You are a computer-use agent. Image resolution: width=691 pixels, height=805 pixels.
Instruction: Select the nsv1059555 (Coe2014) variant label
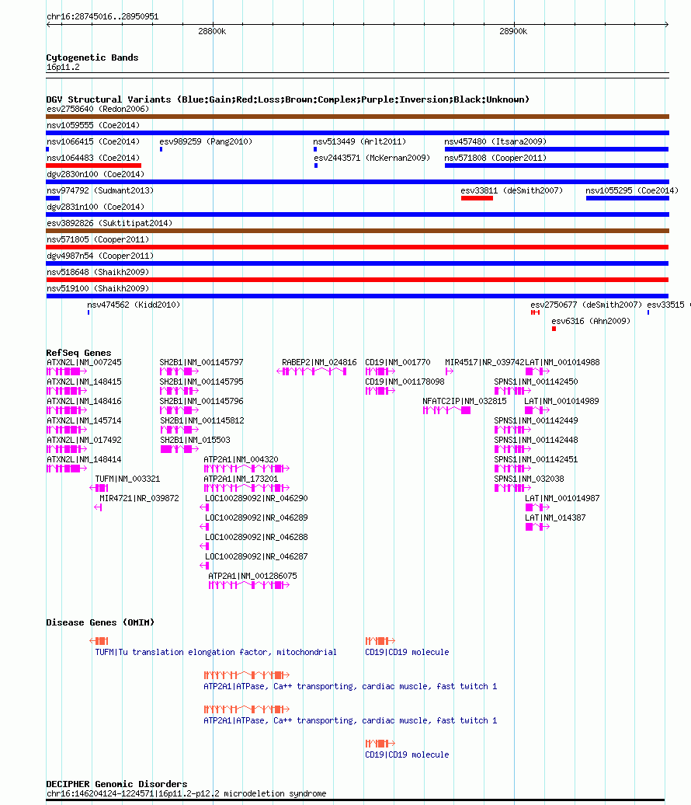tap(93, 125)
